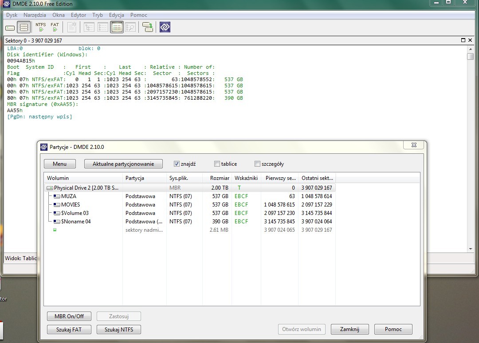This screenshot has height=343, width=479.
Task: Click the green unallocated sectors icon
Action: coord(55,230)
